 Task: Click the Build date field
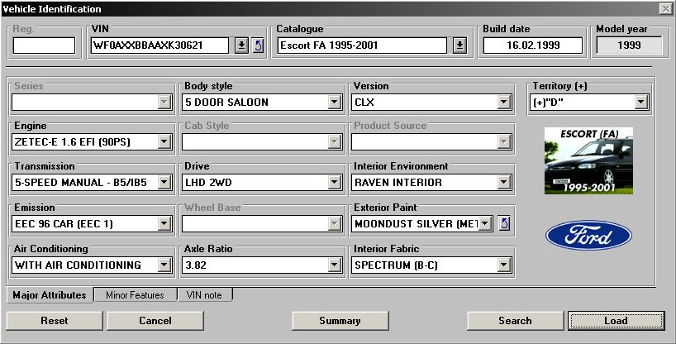coord(533,45)
